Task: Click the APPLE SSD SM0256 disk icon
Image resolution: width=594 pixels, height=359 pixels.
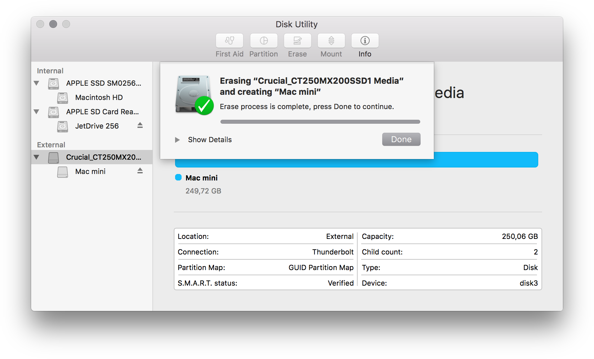Action: click(x=53, y=83)
